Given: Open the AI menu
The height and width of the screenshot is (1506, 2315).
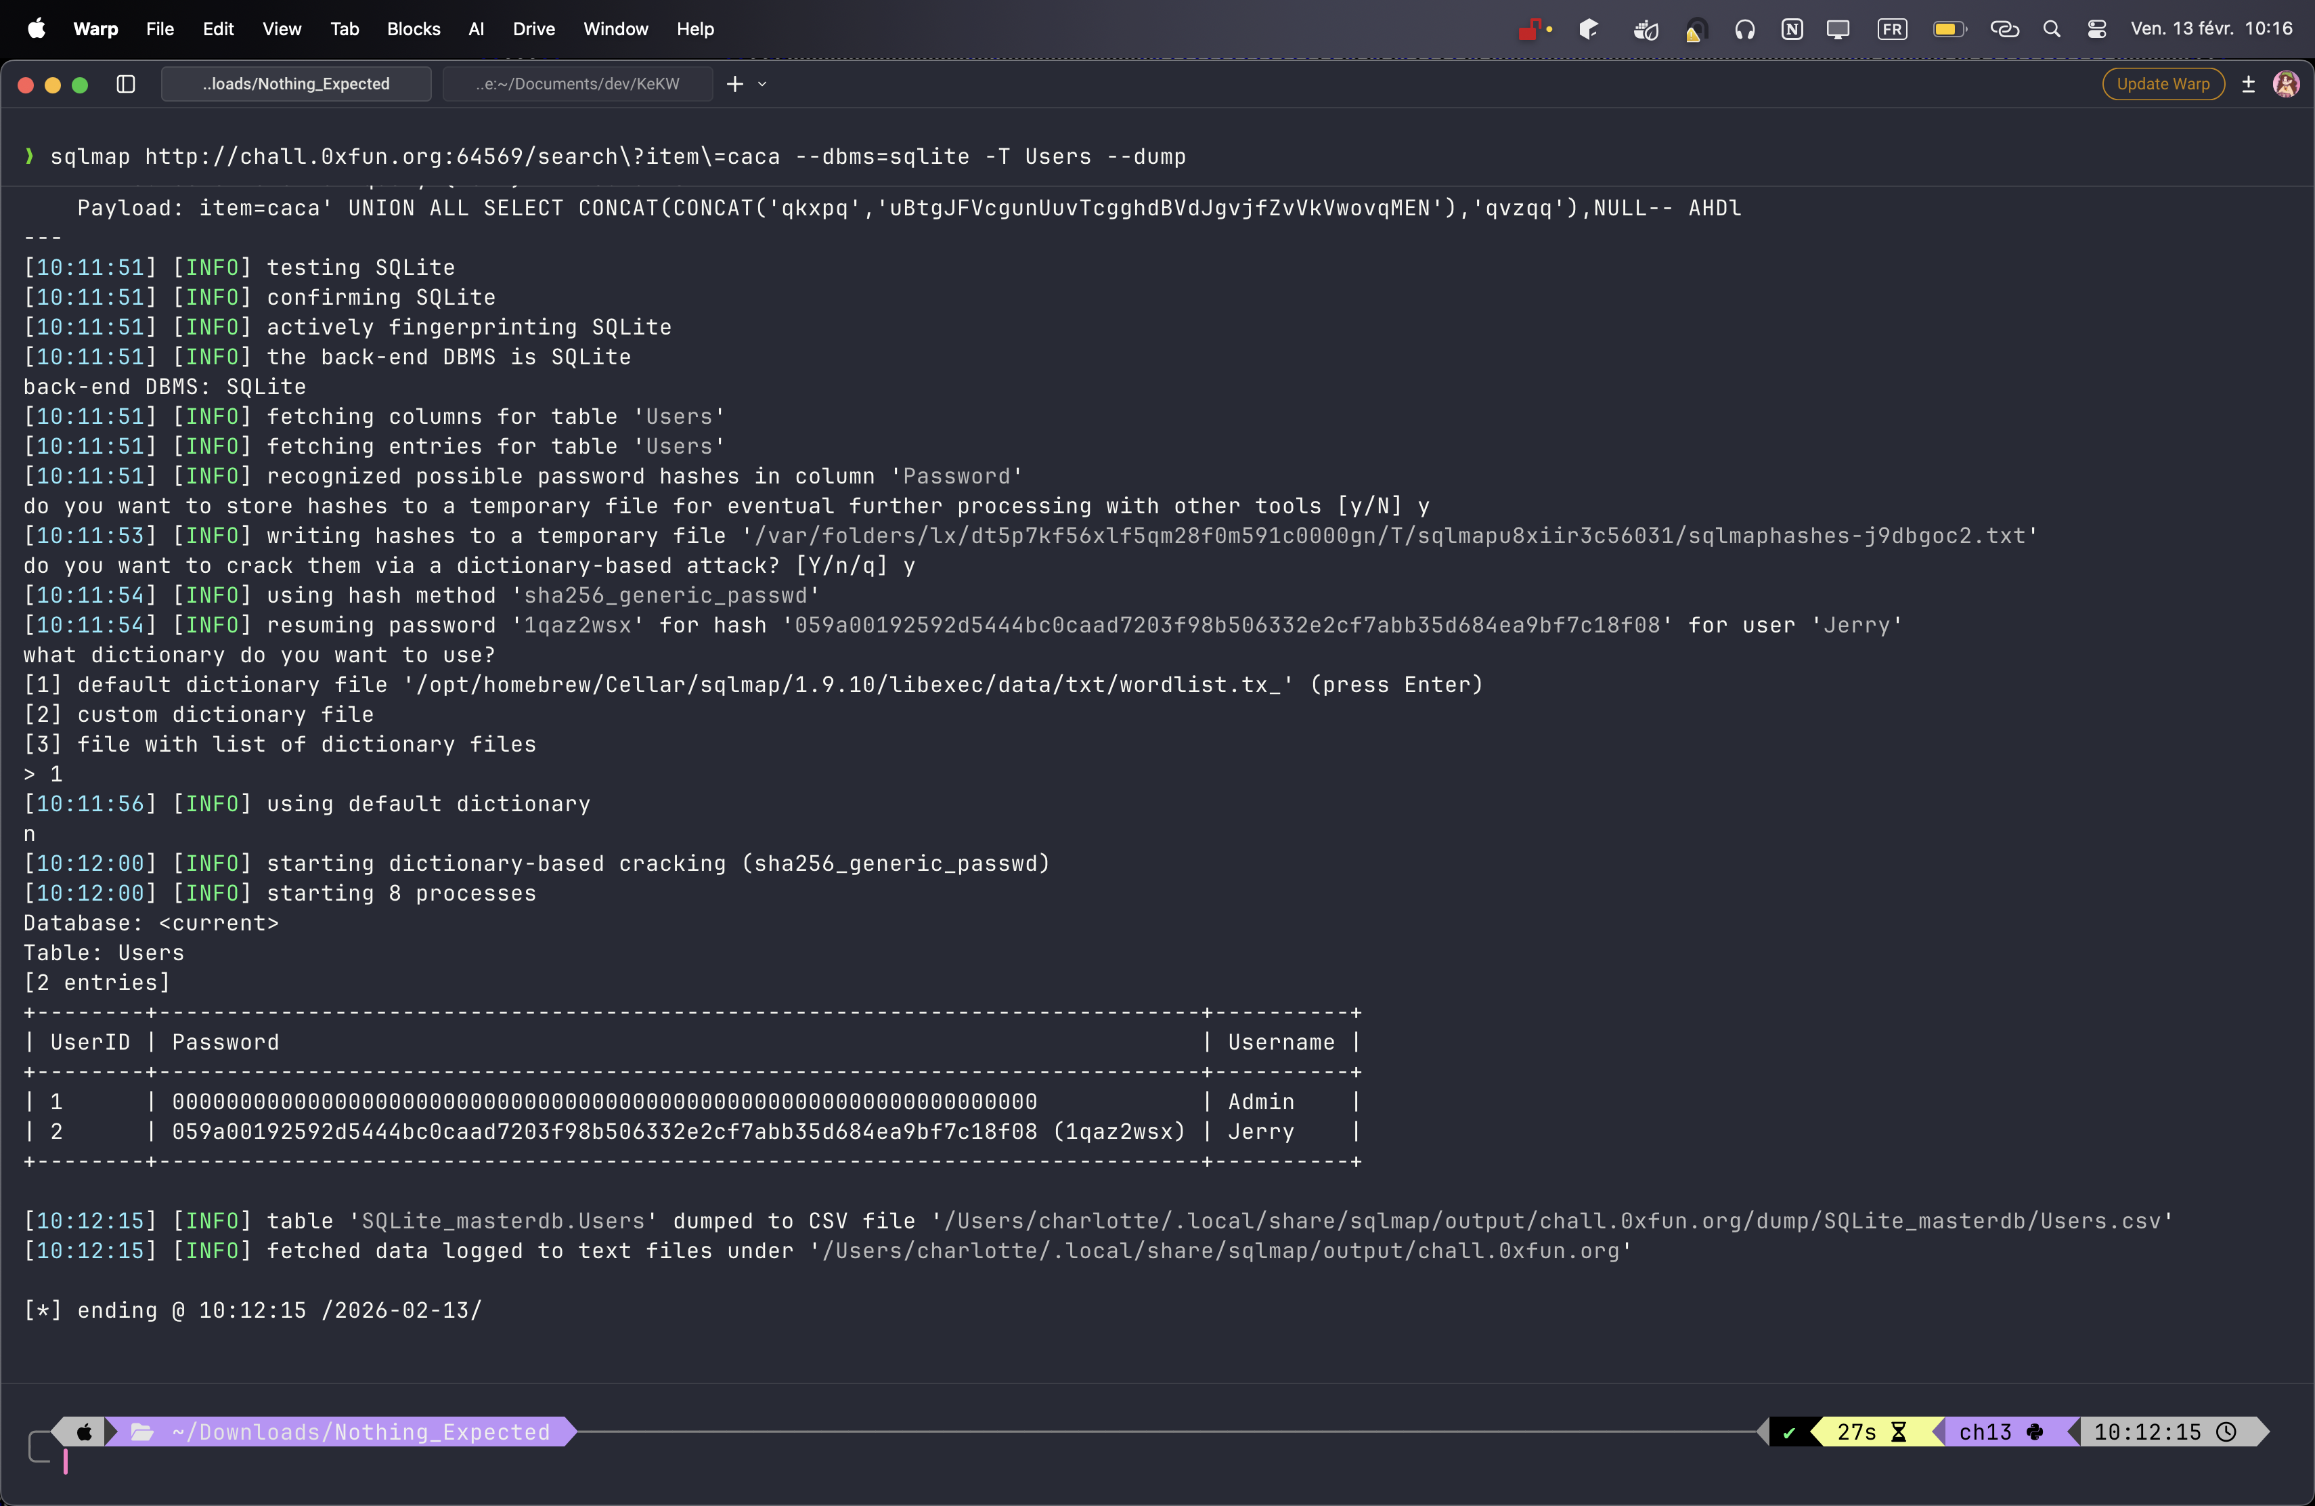Looking at the screenshot, I should (476, 29).
